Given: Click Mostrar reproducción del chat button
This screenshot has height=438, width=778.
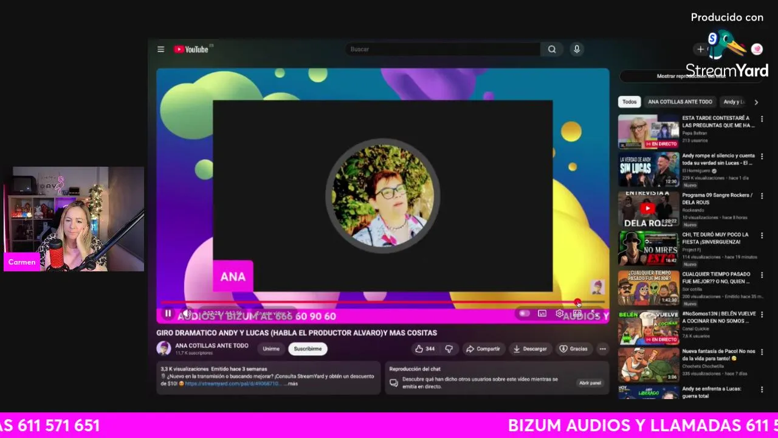Looking at the screenshot, I should (691, 76).
